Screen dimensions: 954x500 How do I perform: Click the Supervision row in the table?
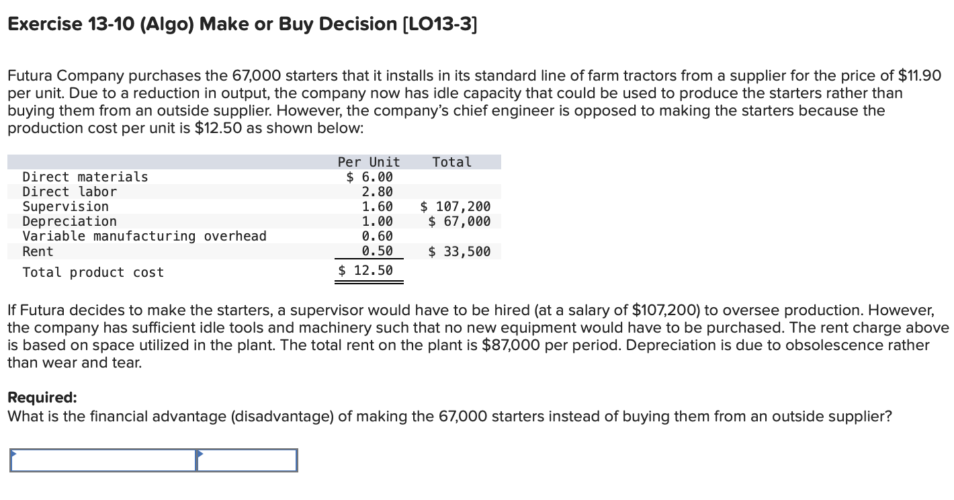click(x=65, y=206)
